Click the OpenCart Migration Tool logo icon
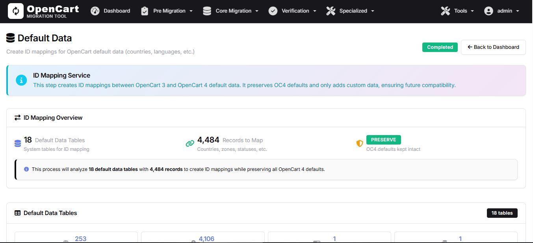533x243 pixels. [x=16, y=11]
